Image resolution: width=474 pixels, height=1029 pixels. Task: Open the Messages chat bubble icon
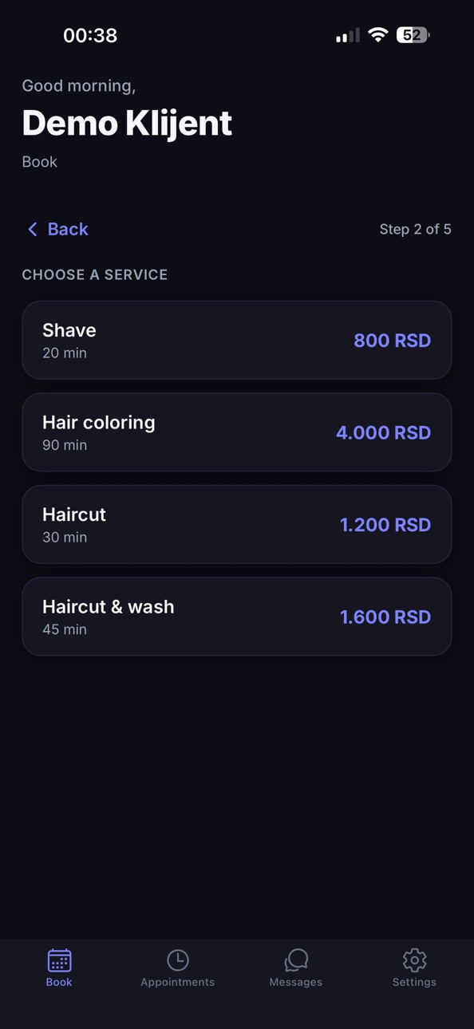(x=296, y=960)
